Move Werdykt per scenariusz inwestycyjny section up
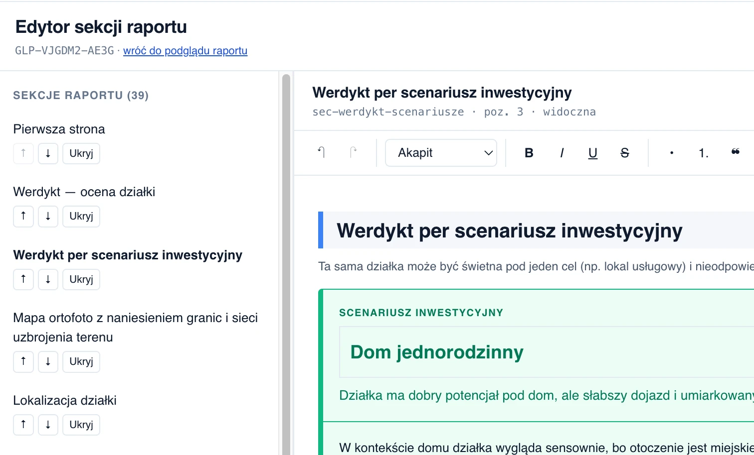The image size is (754, 455). [23, 279]
